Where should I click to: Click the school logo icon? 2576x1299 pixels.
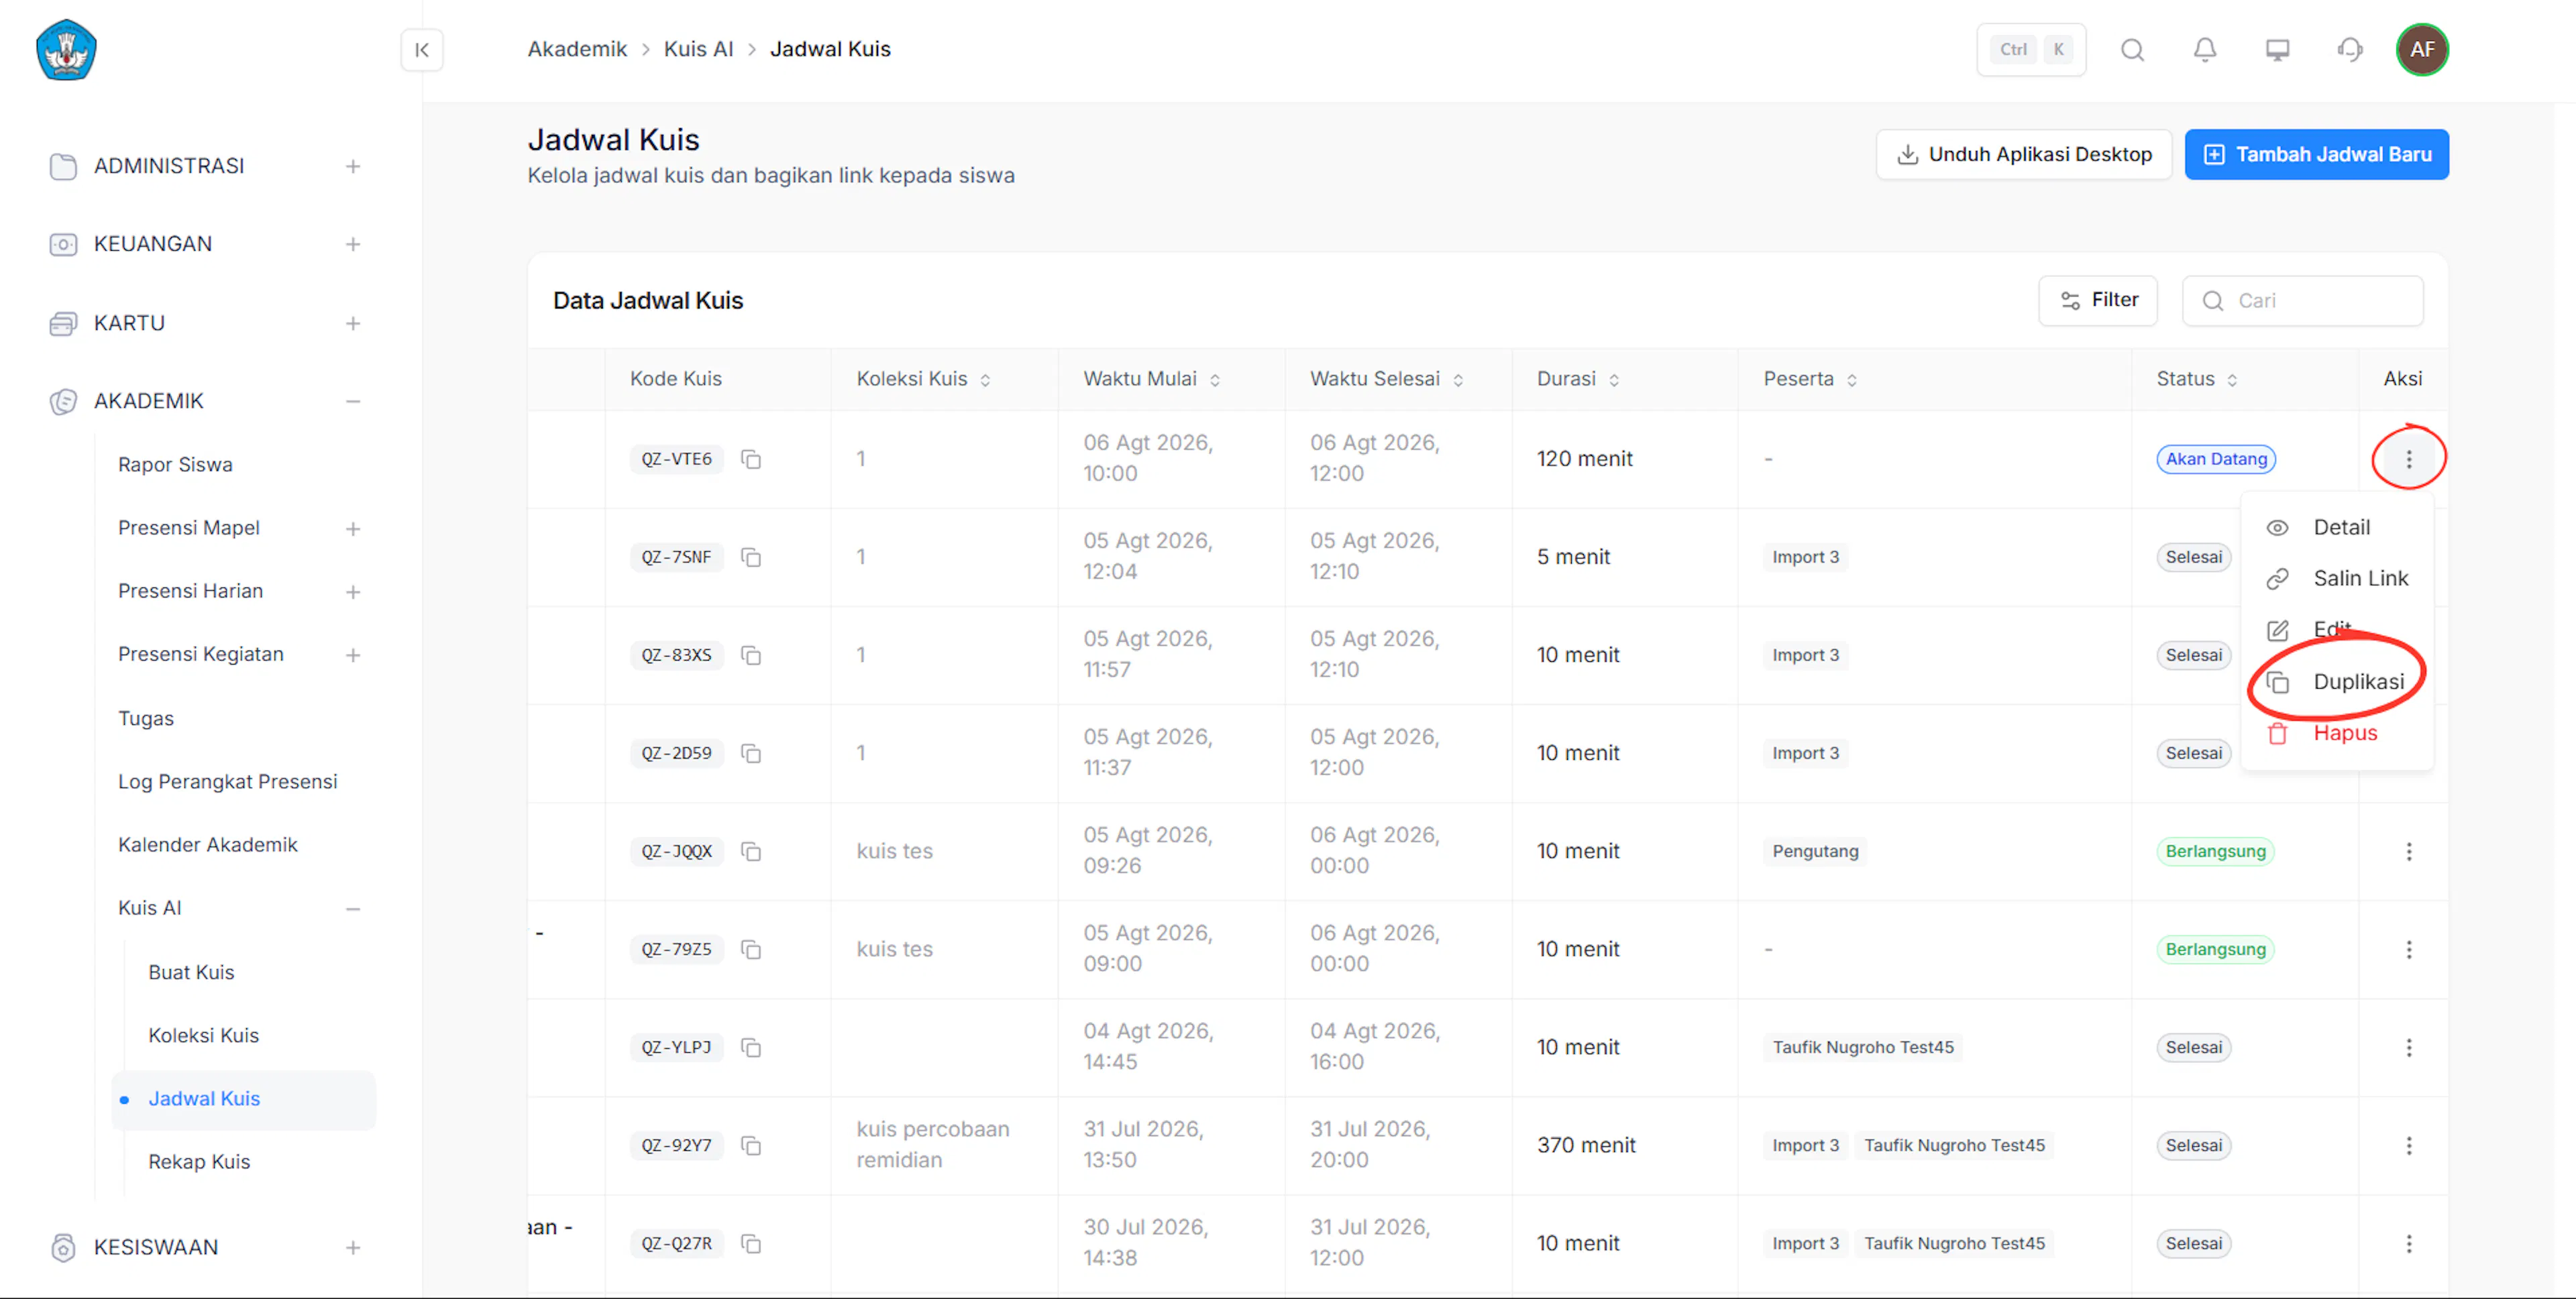(66, 49)
